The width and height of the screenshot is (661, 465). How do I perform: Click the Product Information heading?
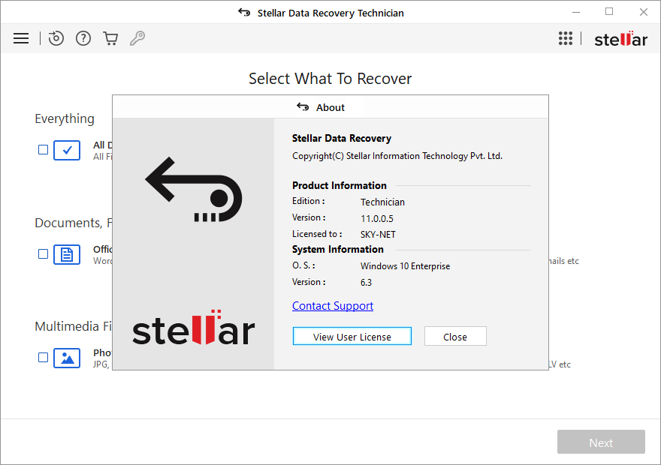pos(340,185)
